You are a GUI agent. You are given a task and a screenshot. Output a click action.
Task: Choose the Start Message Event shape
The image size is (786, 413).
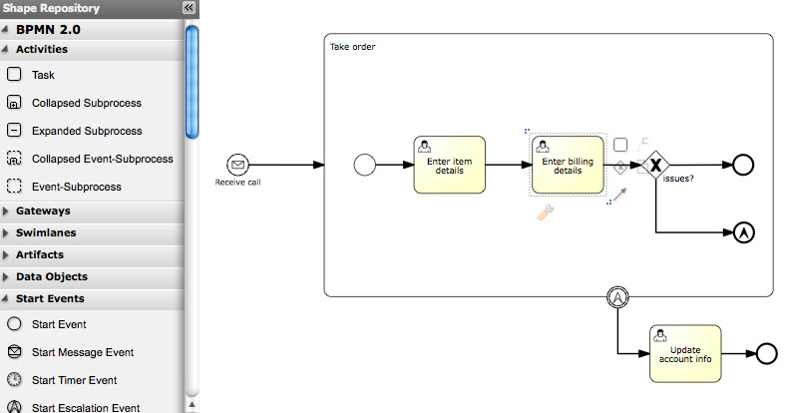click(15, 352)
